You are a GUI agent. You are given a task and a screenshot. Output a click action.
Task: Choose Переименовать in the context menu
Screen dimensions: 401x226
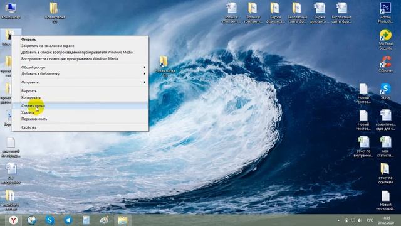pyautogui.click(x=80, y=119)
